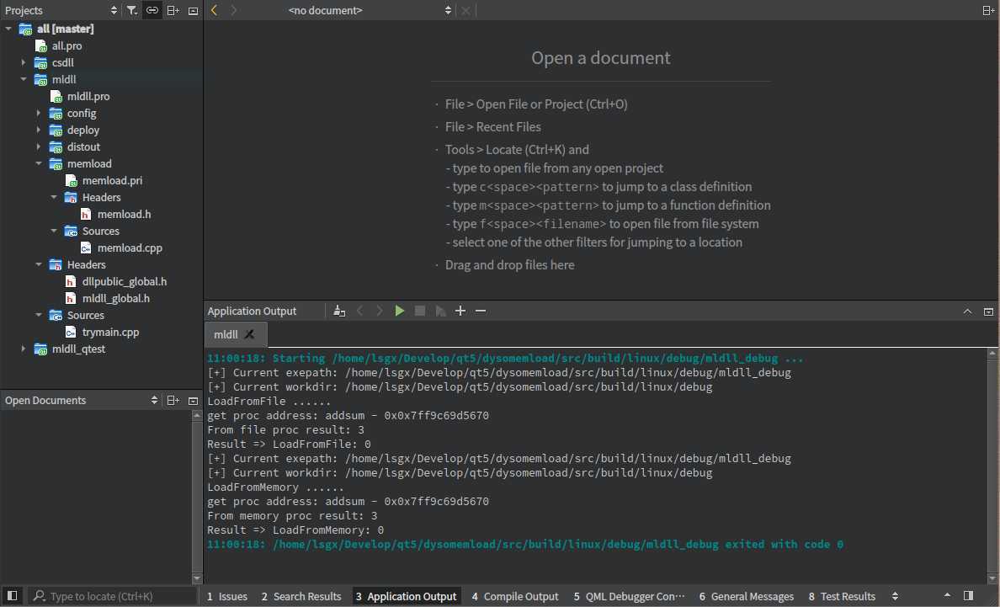Stop the running program in Application Output

coord(420,311)
